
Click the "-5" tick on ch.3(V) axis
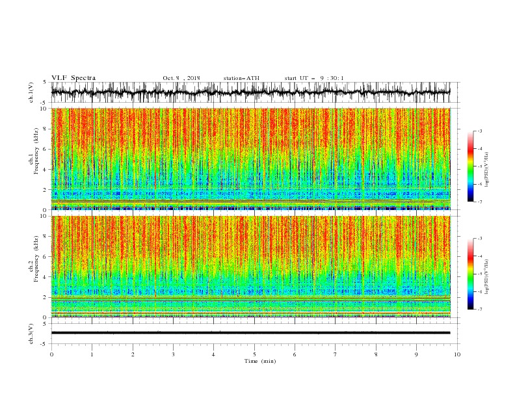click(44, 344)
